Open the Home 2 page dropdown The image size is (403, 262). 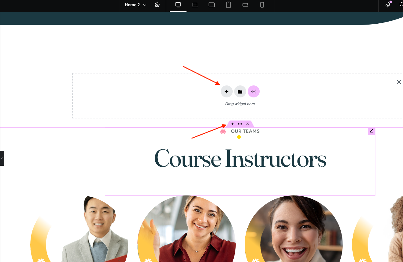tap(136, 5)
